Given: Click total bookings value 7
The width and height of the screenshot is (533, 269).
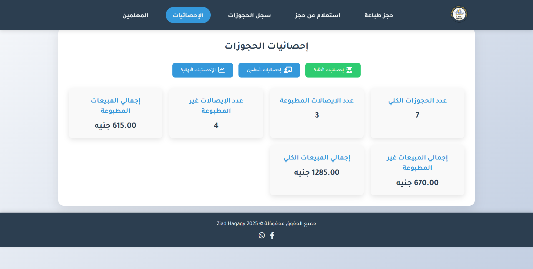Looking at the screenshot, I should tap(418, 115).
